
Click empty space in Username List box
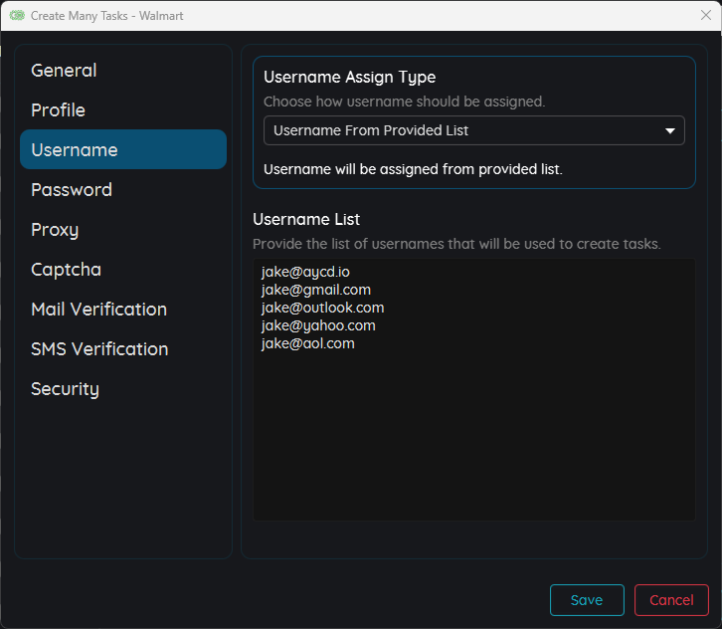point(473,438)
